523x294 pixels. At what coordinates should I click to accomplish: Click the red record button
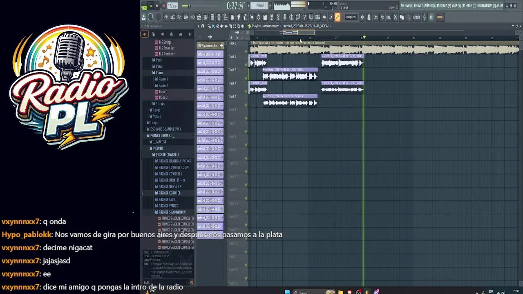[x=164, y=6]
